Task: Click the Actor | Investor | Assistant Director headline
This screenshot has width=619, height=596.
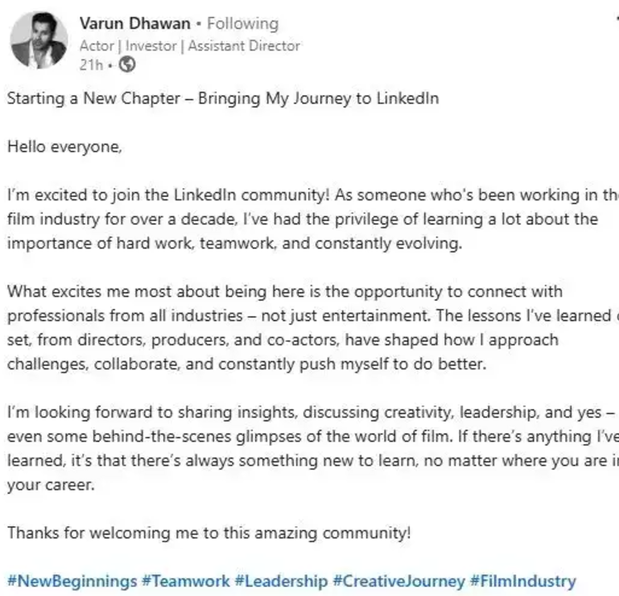Action: [189, 46]
